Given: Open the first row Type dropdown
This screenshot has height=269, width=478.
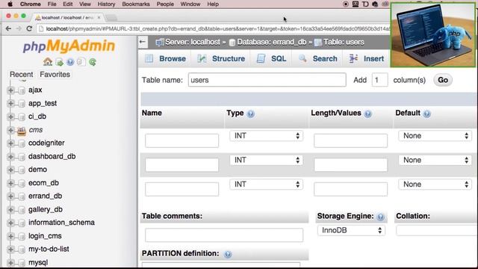Looking at the screenshot, I should tap(267, 136).
